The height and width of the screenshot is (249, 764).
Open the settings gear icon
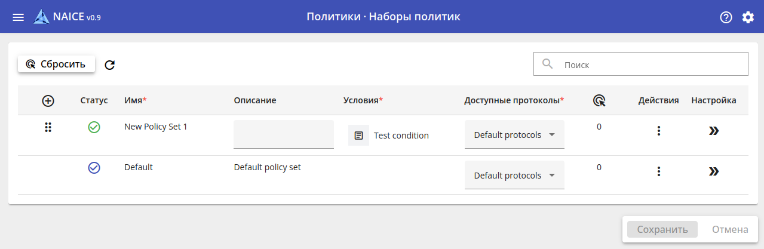coord(748,17)
